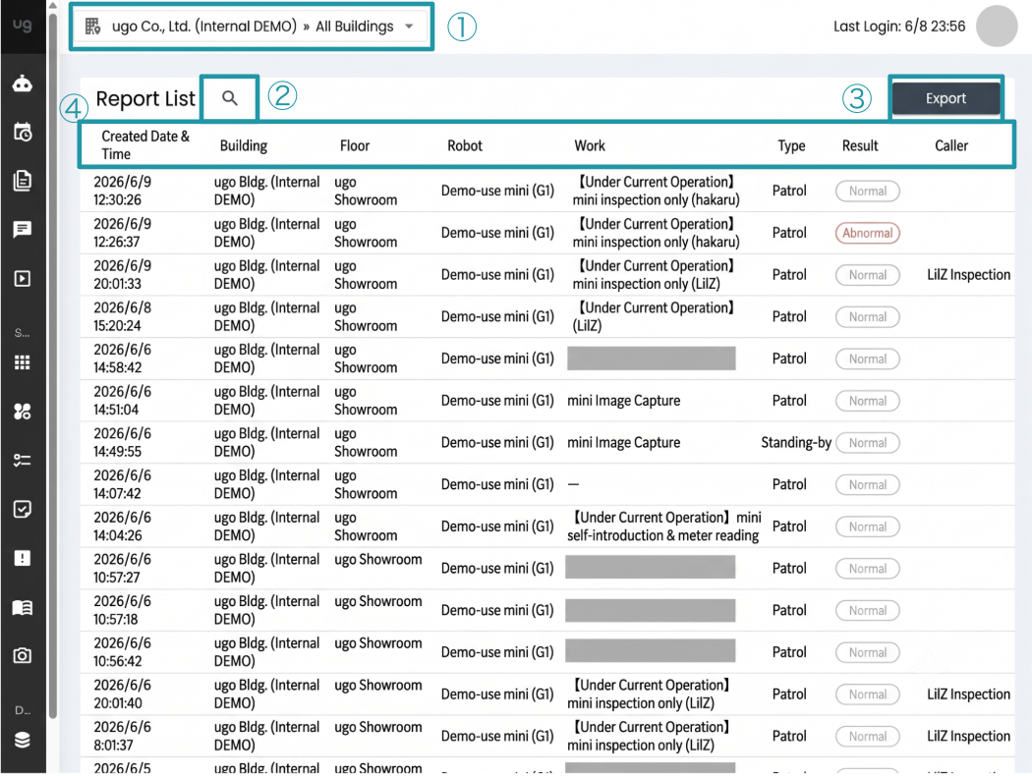Click the Result column header
The width and height of the screenshot is (1032, 776).
tap(860, 145)
